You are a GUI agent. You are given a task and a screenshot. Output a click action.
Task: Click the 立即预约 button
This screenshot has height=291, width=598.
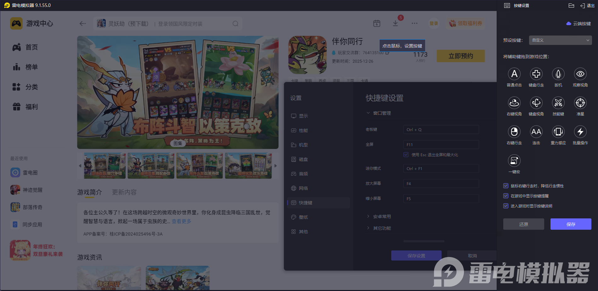pyautogui.click(x=461, y=56)
